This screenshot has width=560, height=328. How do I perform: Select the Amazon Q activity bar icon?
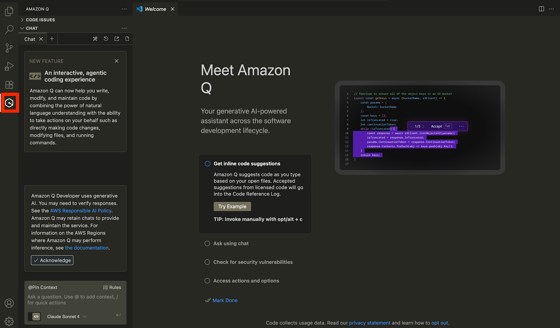(x=9, y=103)
